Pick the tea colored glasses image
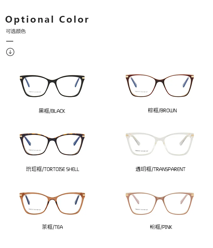213x248 pixels. point(52,203)
